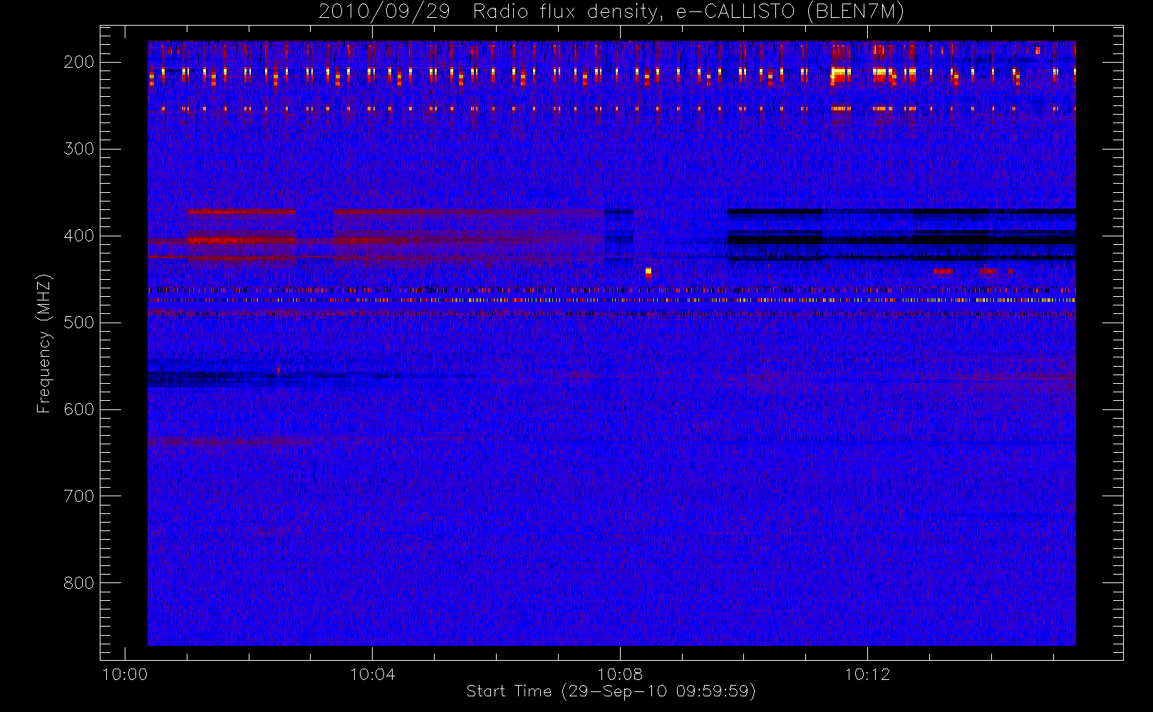Click the bright yellow burst spot near 10:08
This screenshot has width=1153, height=712.
648,272
